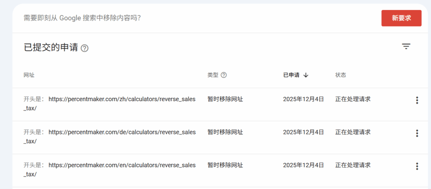431x189 pixels.
Task: Click the 需要即刻从 Google 搜索中移除内容吗 text
Action: [82, 18]
